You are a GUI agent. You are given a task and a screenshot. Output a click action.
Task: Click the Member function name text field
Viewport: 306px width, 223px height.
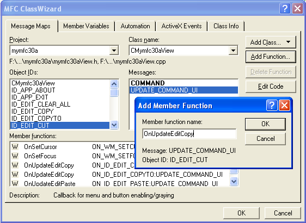pos(189,134)
